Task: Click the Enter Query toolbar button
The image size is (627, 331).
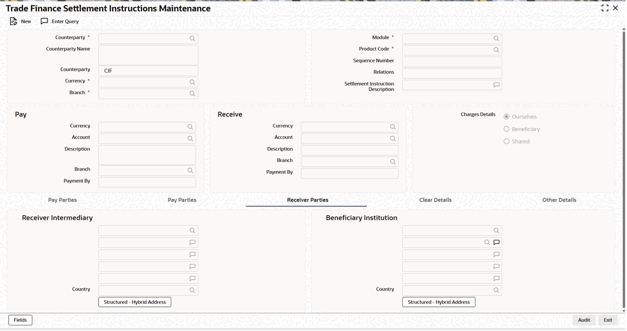Action: (60, 21)
